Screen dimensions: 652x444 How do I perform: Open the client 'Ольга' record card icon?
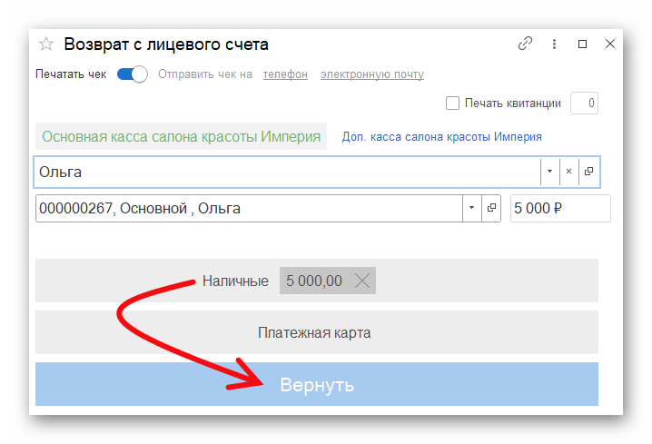click(588, 172)
